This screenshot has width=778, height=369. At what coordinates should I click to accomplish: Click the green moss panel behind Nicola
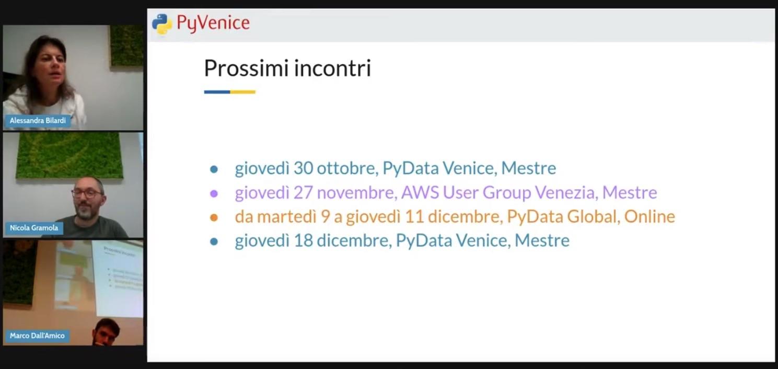[x=68, y=155]
